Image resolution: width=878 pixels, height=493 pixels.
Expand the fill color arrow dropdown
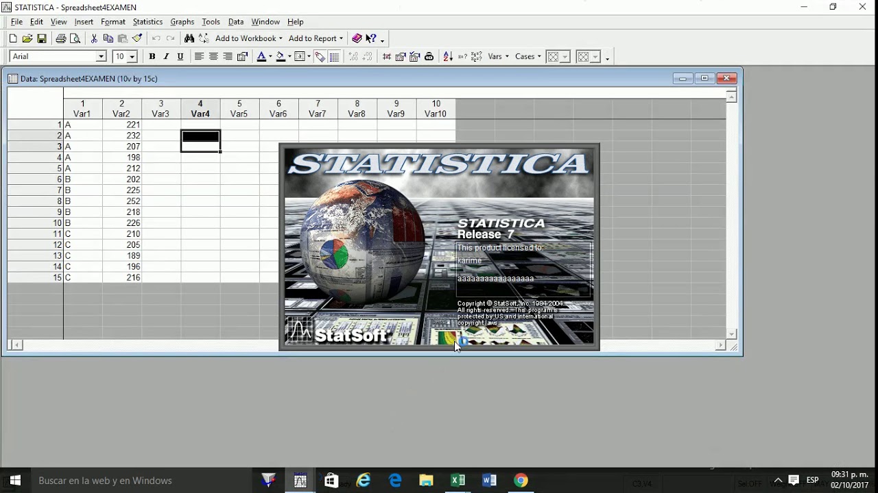coord(289,57)
